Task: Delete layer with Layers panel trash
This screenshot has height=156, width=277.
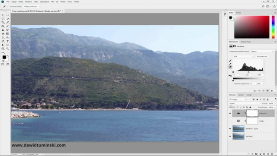Action: [272, 154]
